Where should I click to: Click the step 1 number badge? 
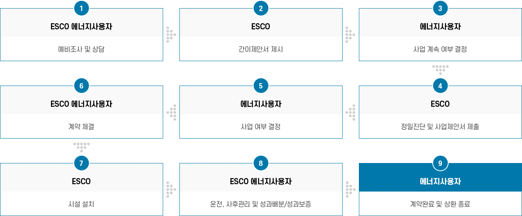pyautogui.click(x=82, y=8)
